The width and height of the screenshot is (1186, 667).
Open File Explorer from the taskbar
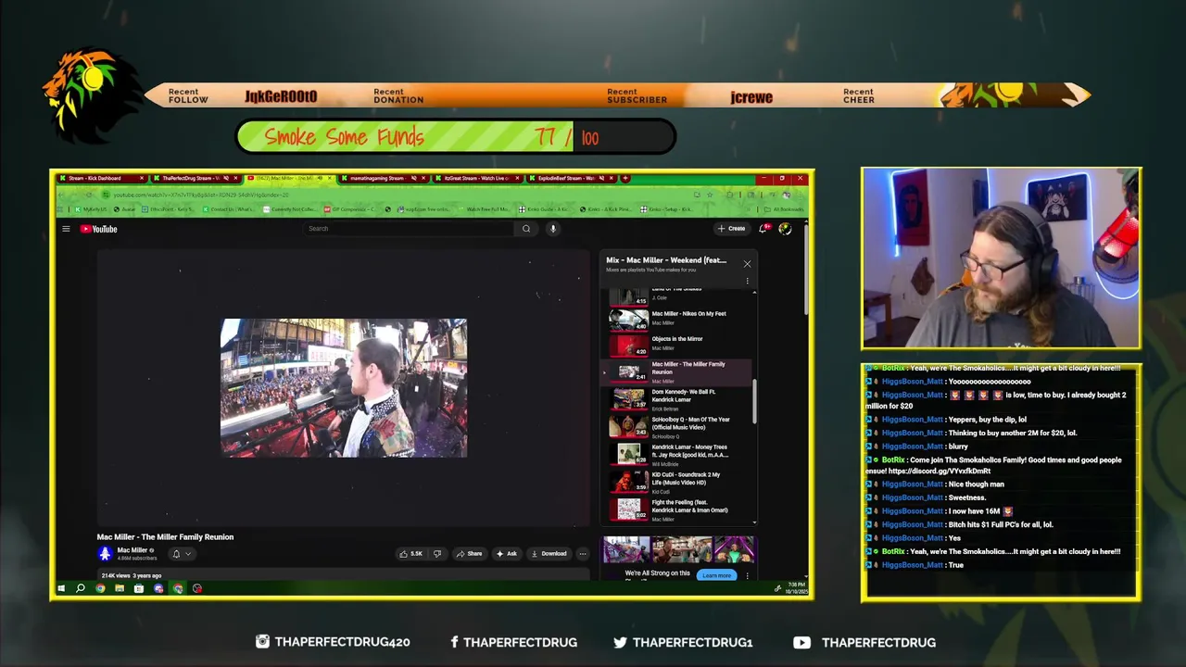[x=120, y=588]
